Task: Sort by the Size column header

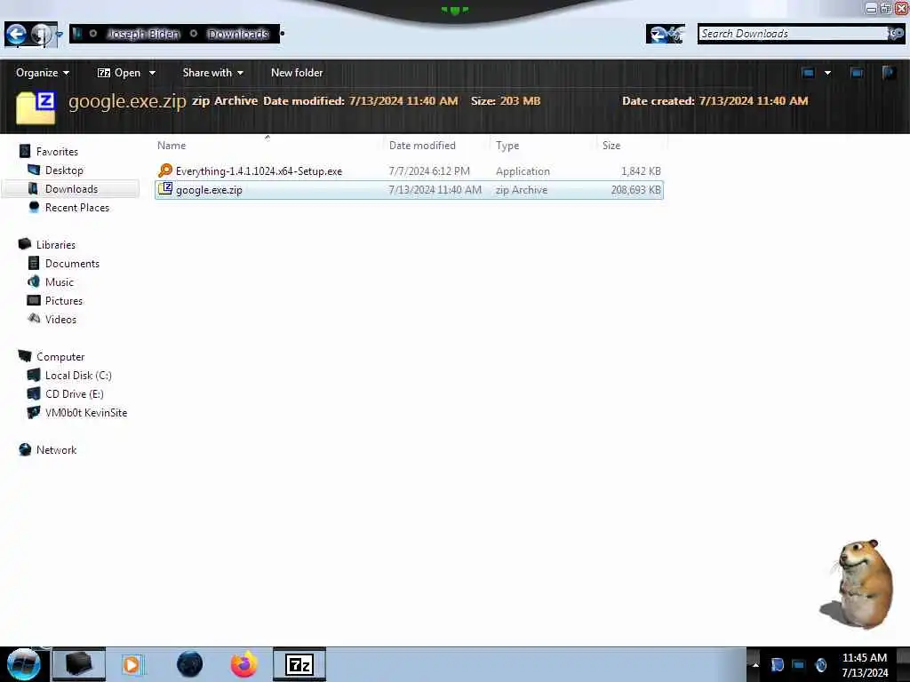Action: click(611, 146)
